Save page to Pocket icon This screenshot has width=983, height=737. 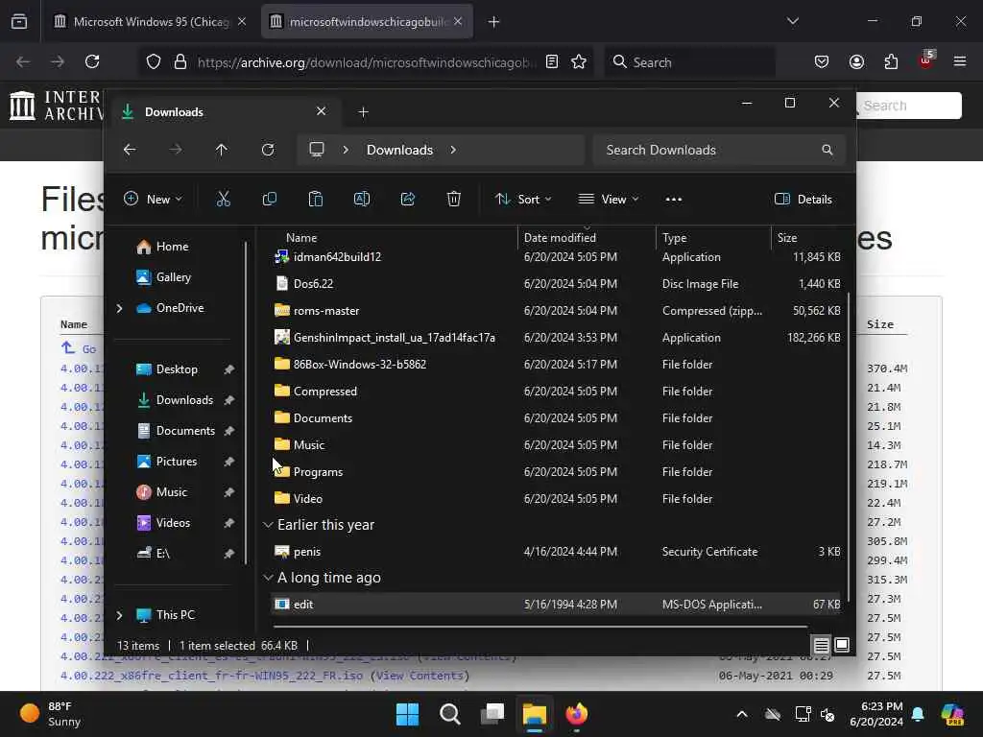click(822, 61)
